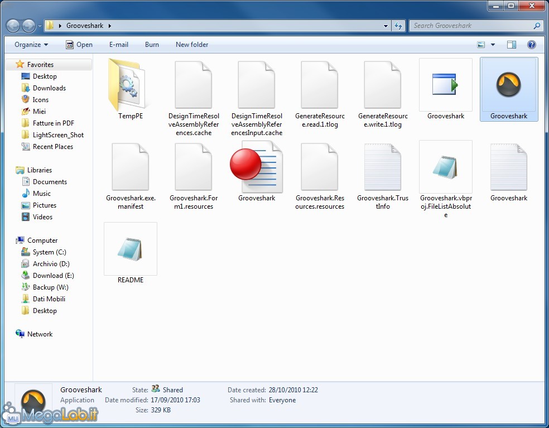Select GenerateResource.read.1.tlog file
The image size is (549, 428).
(x=320, y=94)
